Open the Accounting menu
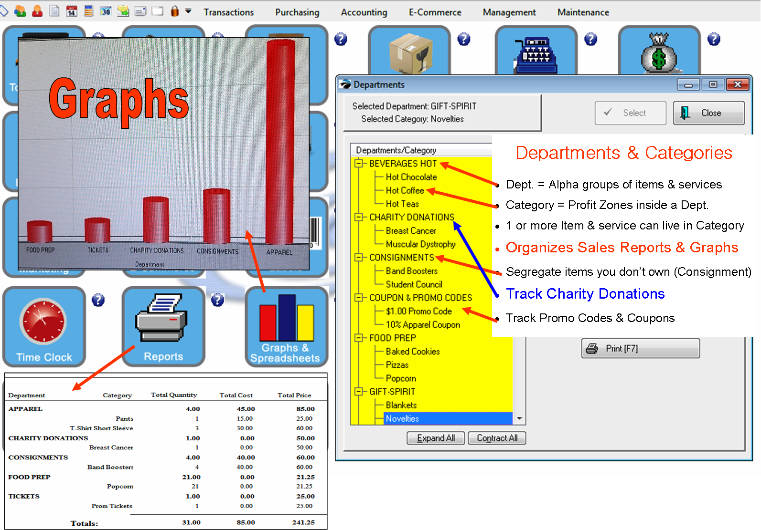Screen dimensions: 761x530 (364, 12)
